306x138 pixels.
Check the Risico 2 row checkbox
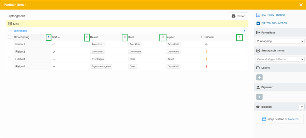pos(9,51)
